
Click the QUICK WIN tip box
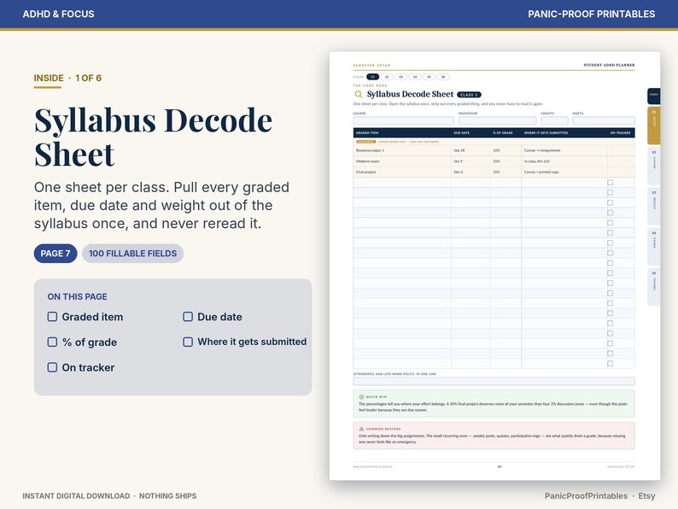coord(494,403)
